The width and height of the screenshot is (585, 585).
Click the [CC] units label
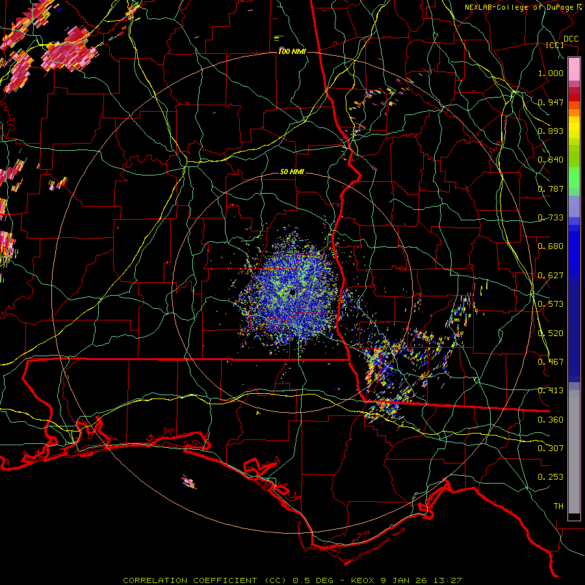coord(555,45)
